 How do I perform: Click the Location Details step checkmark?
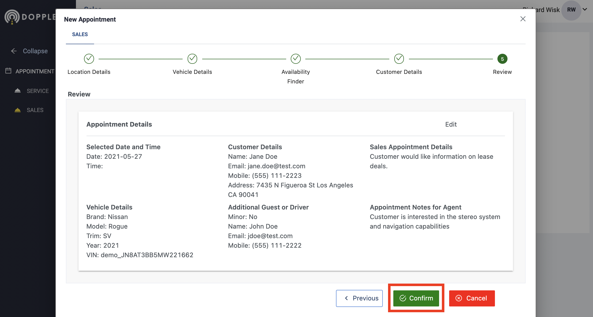[x=89, y=59]
